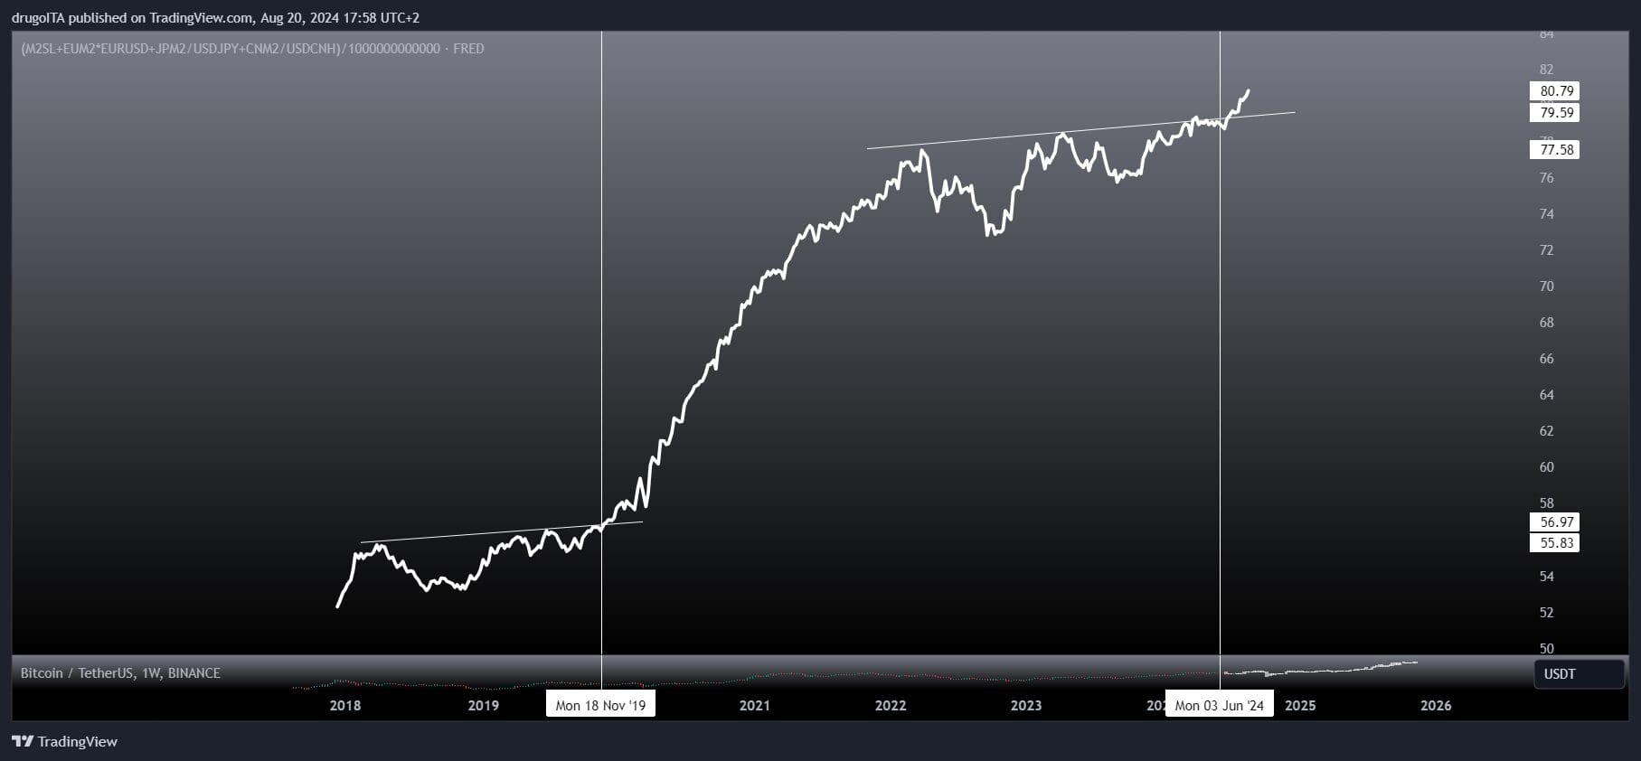
Task: Click the 66 price axis tick
Action: tap(1546, 359)
